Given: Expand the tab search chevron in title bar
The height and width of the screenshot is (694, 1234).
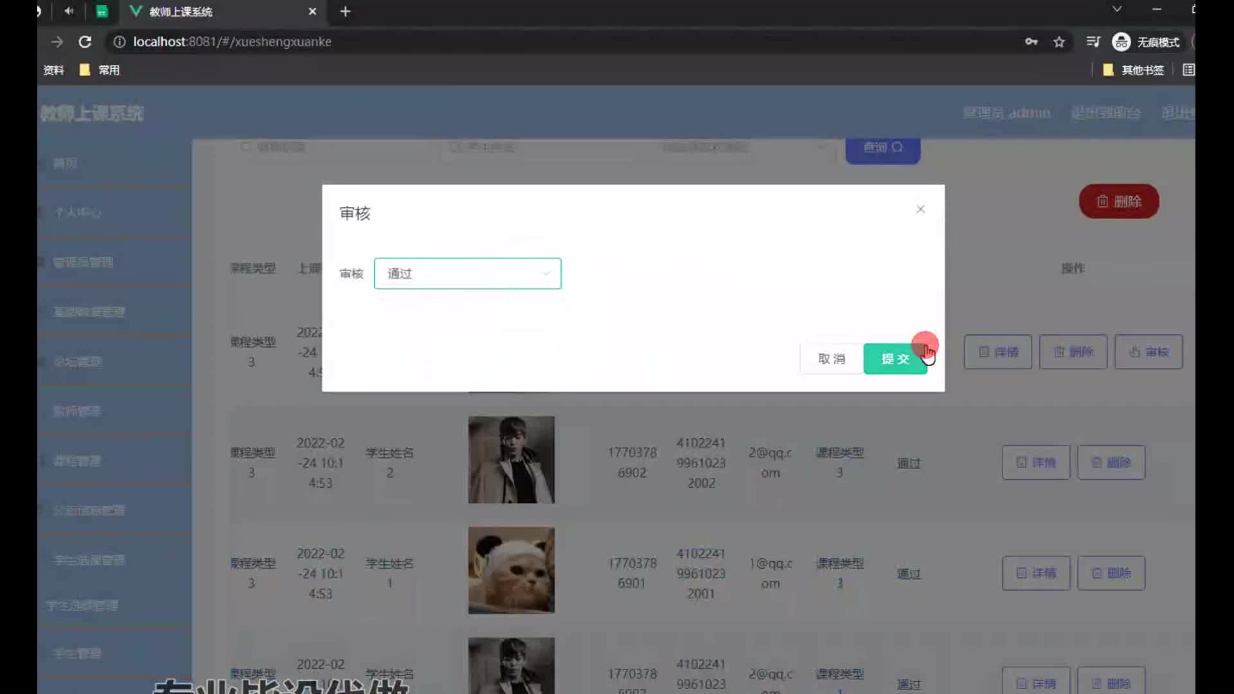Looking at the screenshot, I should [x=1117, y=9].
